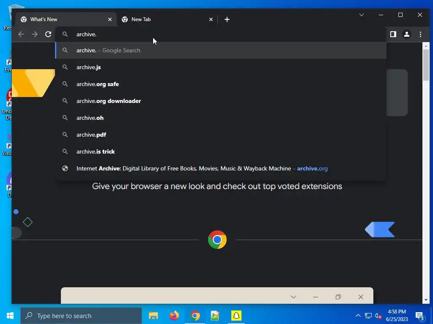Screen dimensions: 433x324
Task: Open File Explorer from taskbar
Action: 153,316
